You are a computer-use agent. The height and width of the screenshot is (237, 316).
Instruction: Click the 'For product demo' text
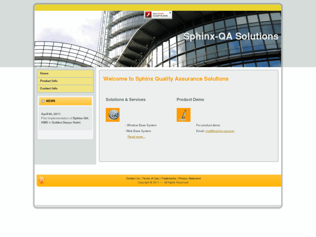[208, 125]
